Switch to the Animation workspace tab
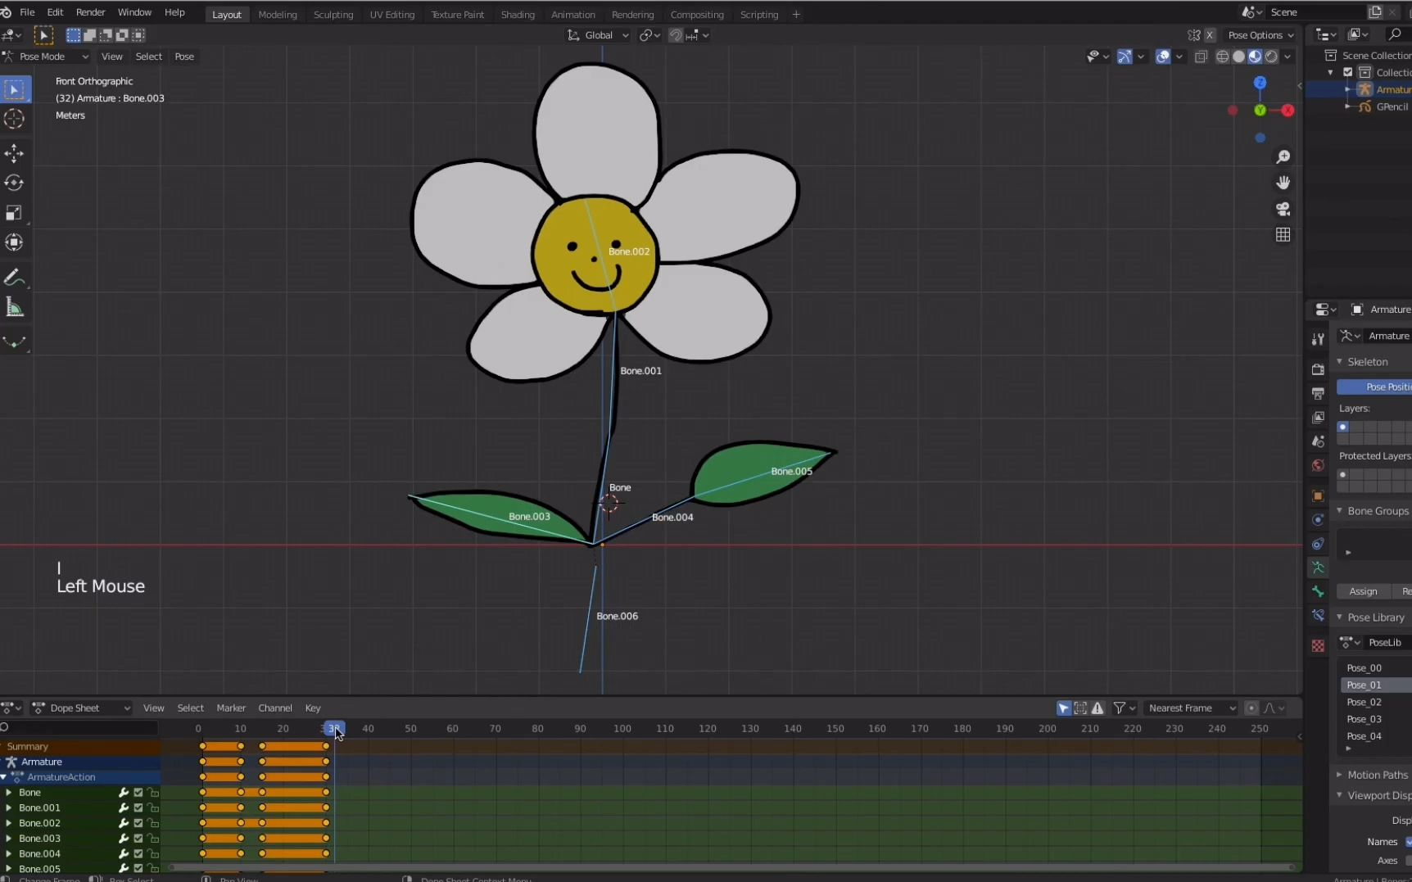The height and width of the screenshot is (882, 1412). point(572,15)
